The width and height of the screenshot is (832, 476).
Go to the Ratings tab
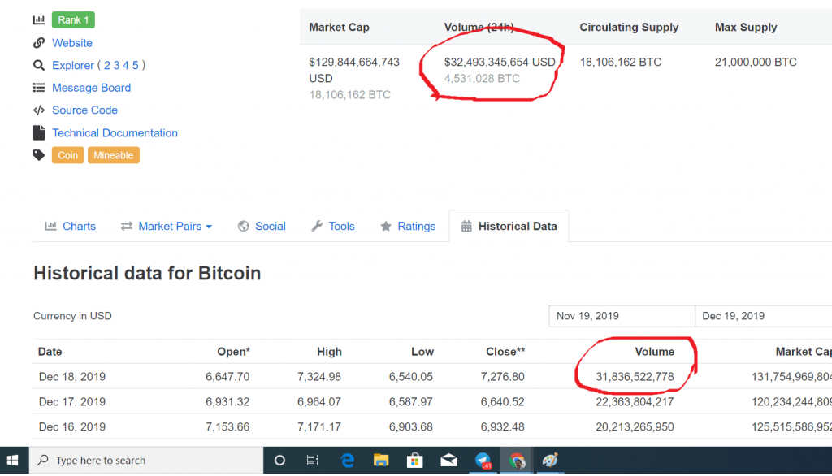coord(408,227)
